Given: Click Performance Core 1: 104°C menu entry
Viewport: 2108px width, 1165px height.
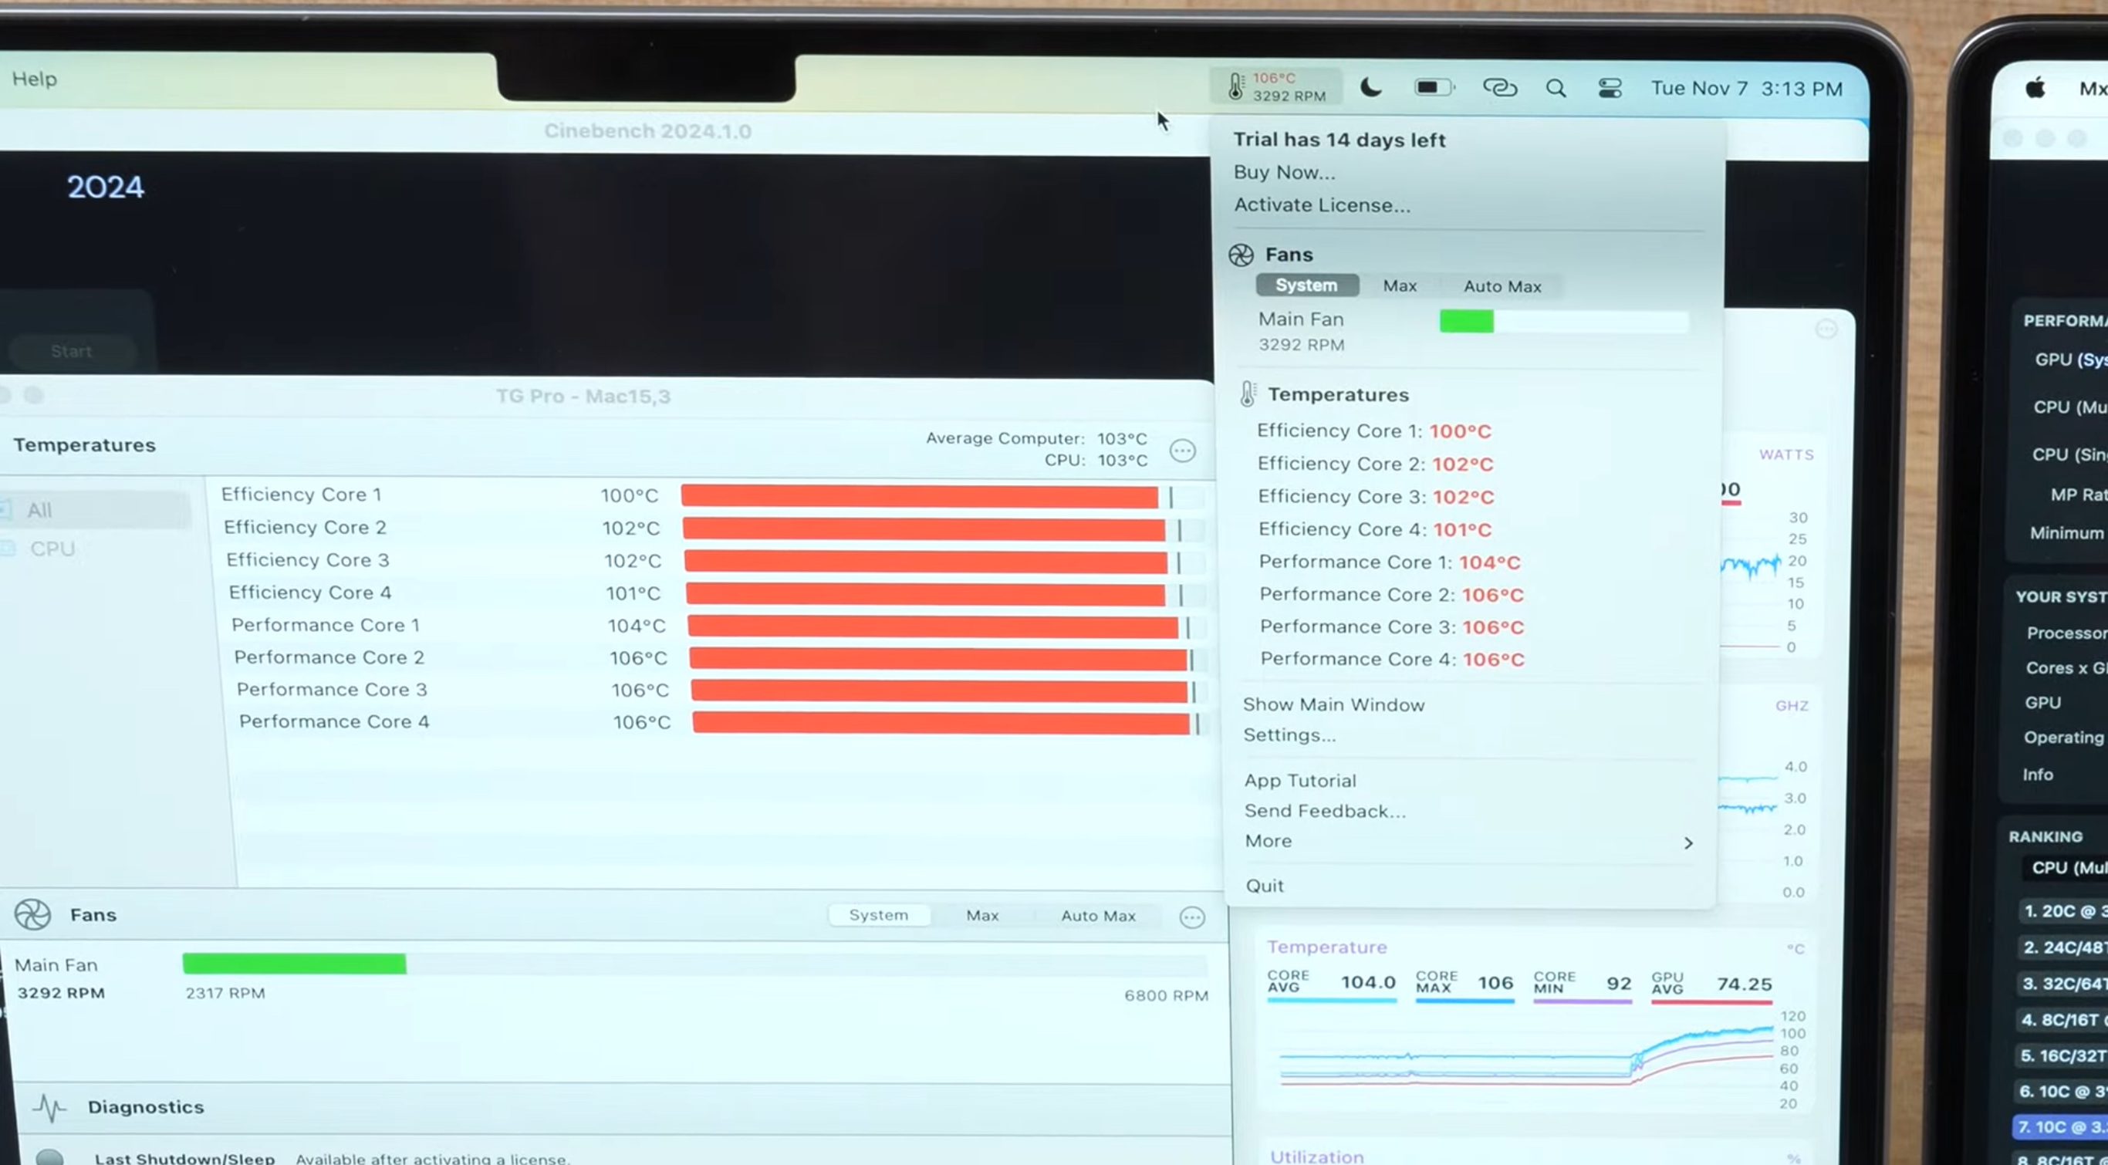Looking at the screenshot, I should (x=1390, y=562).
